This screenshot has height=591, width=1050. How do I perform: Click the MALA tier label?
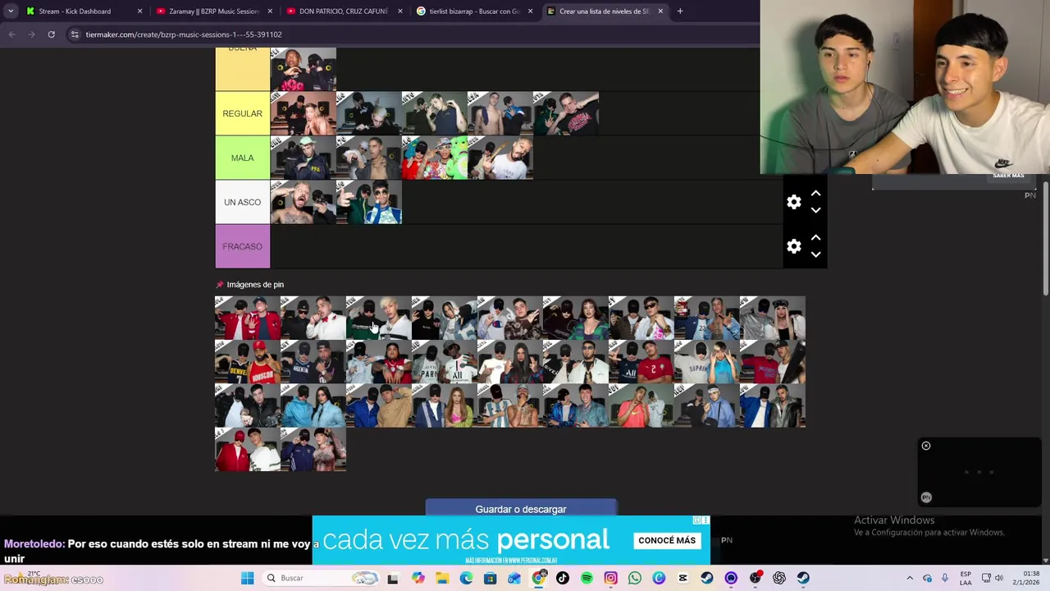click(x=242, y=158)
